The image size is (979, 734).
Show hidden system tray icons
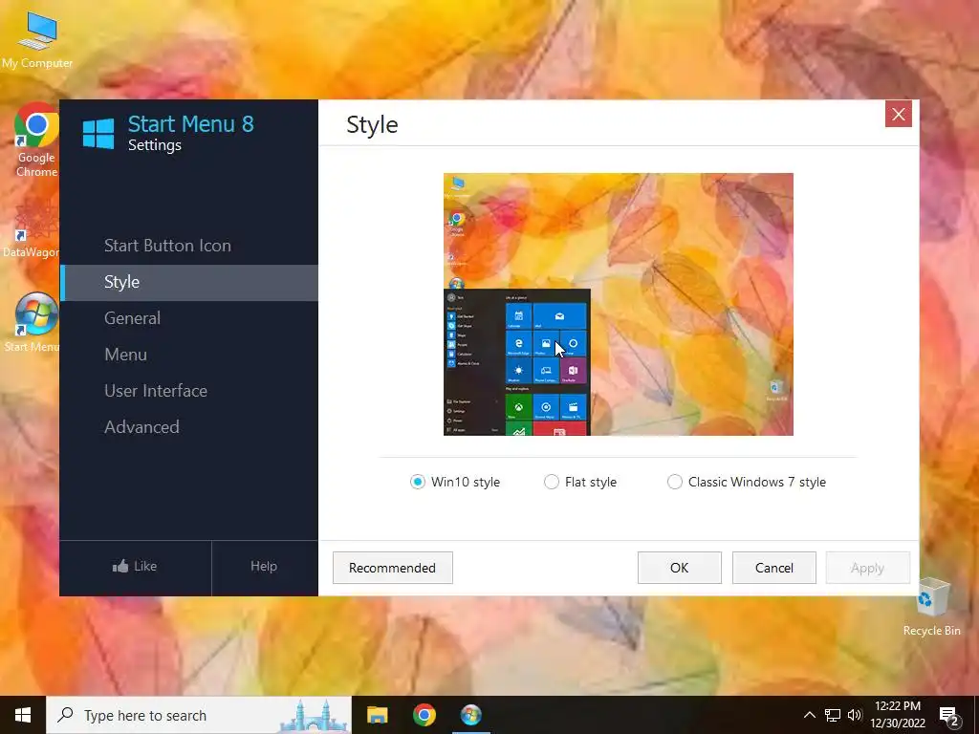coord(809,715)
